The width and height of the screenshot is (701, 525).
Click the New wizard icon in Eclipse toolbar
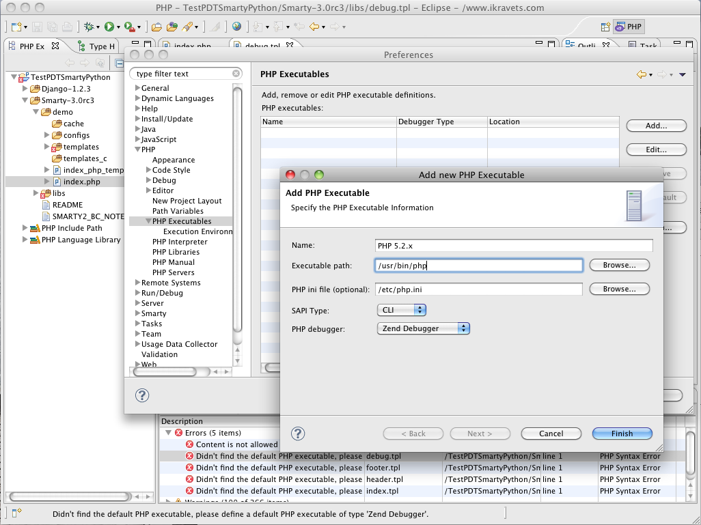[x=16, y=27]
